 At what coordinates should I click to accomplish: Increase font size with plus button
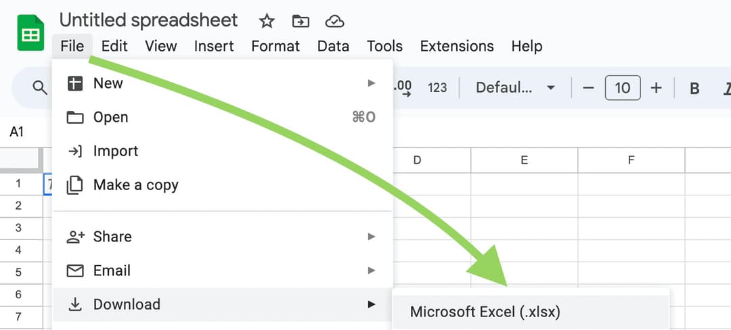[656, 87]
